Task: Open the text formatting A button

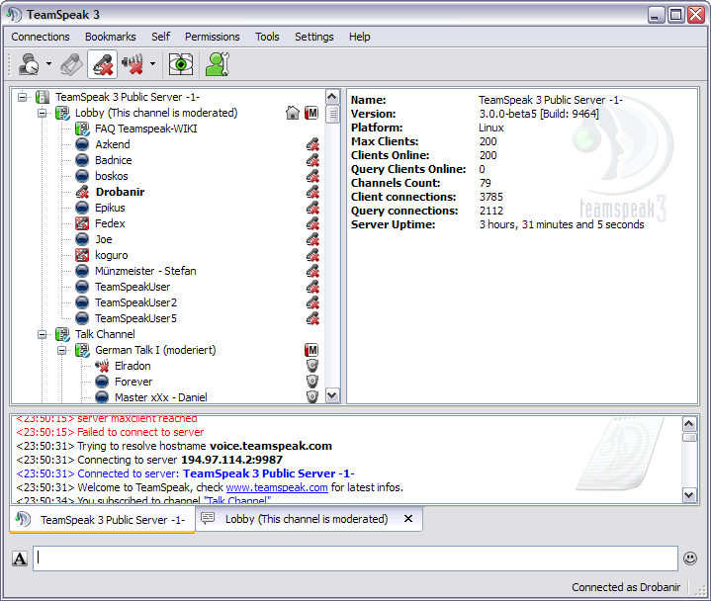Action: (20, 558)
